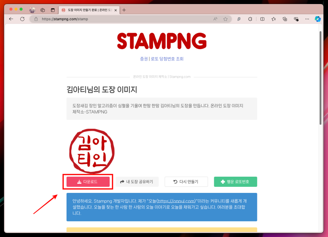
Task: Click the STAMPNG logo
Action: coord(162,41)
